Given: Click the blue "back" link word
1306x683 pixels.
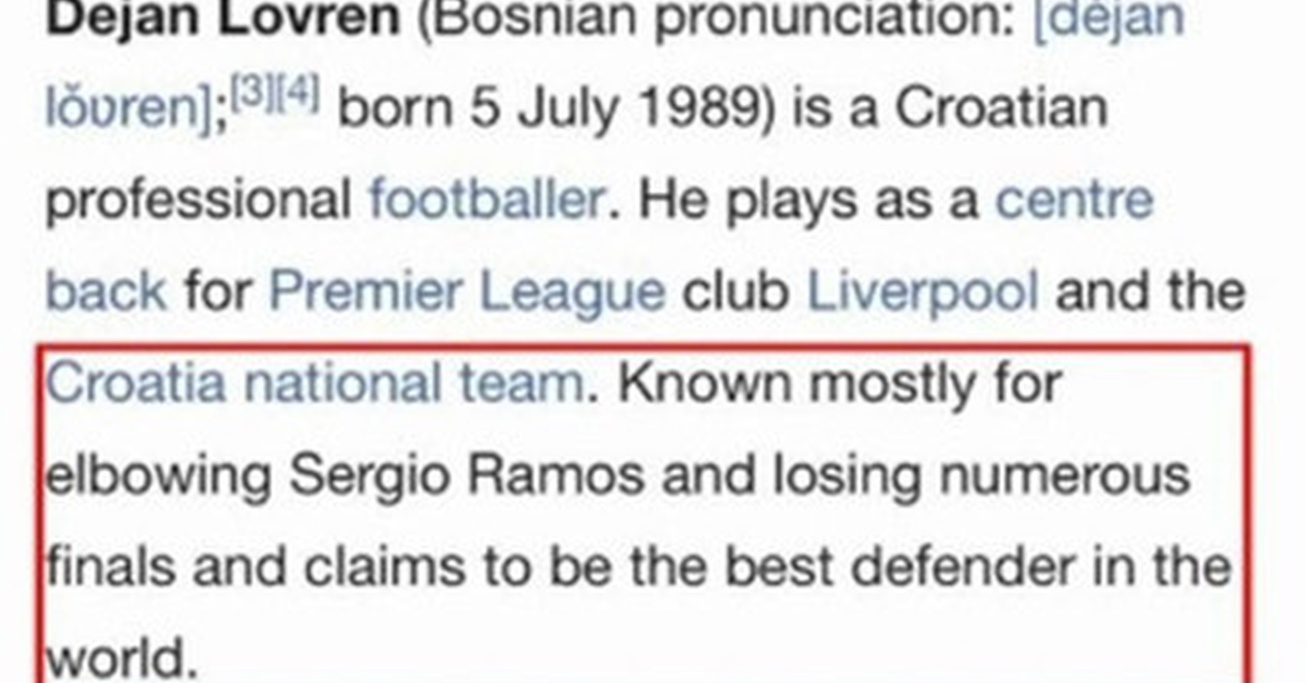Looking at the screenshot, I should pyautogui.click(x=106, y=291).
